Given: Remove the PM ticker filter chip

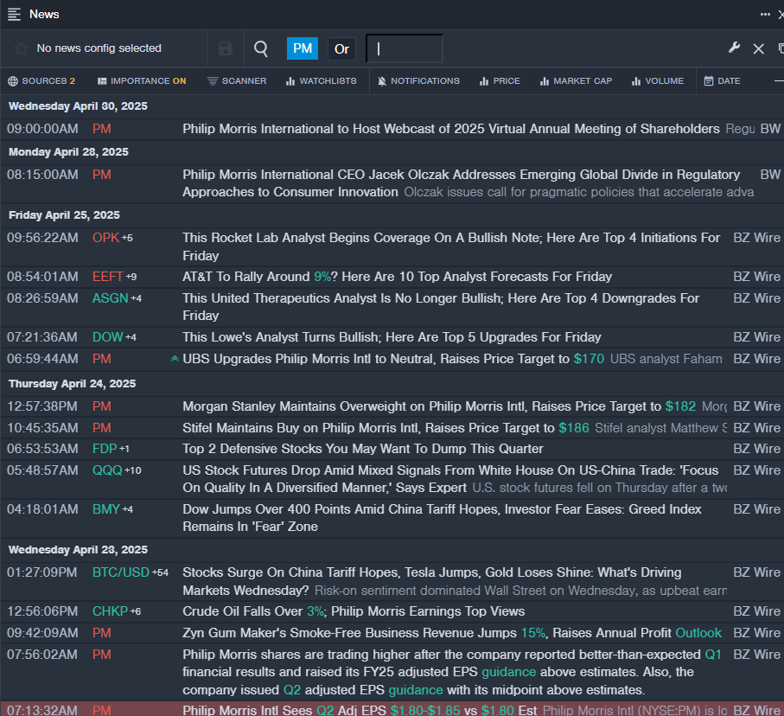Looking at the screenshot, I should click(302, 48).
